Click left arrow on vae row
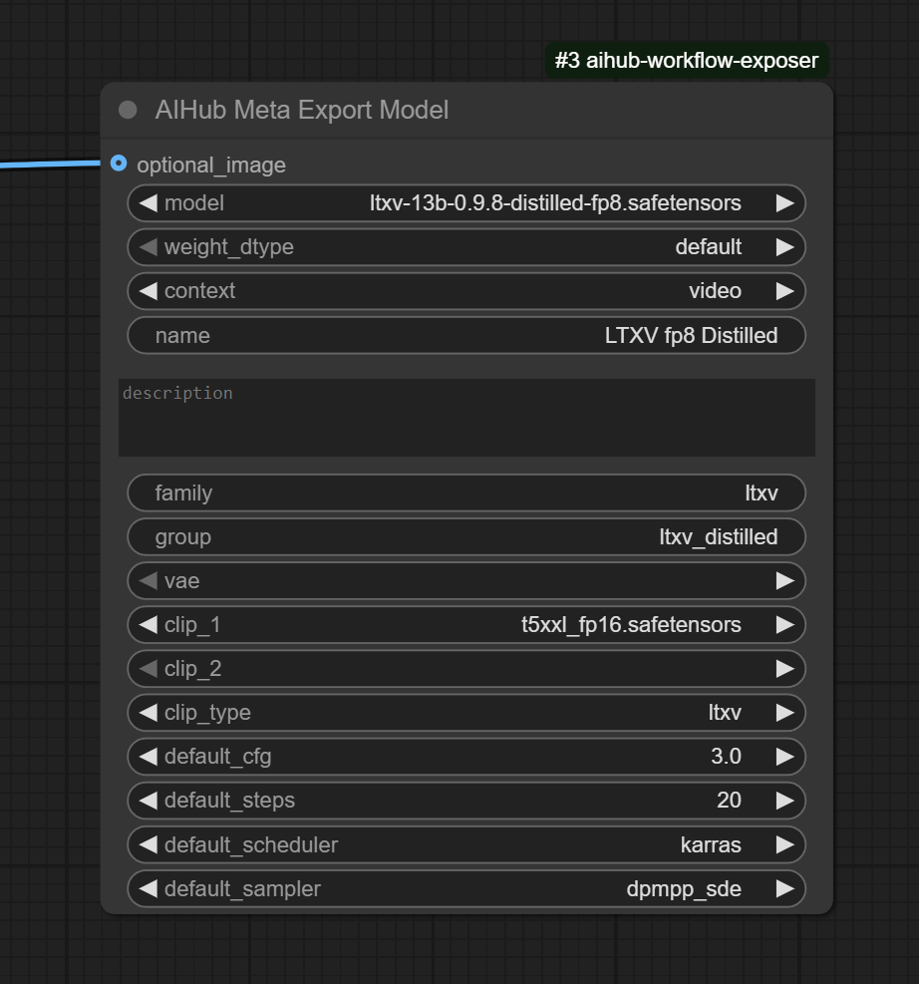Viewport: 919px width, 984px height. tap(149, 581)
